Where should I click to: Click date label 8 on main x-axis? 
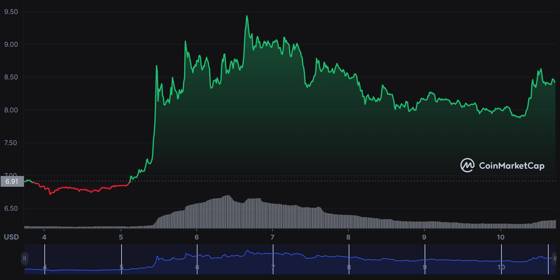pos(348,237)
